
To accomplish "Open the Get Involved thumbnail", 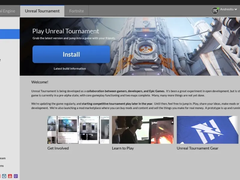I will click(78, 130).
